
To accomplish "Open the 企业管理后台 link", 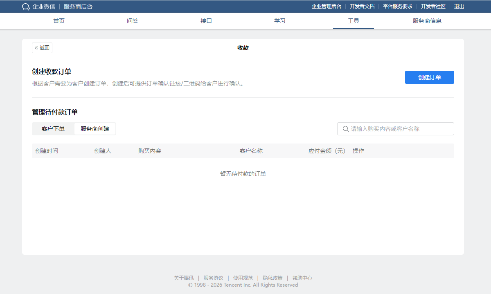I will click(327, 7).
